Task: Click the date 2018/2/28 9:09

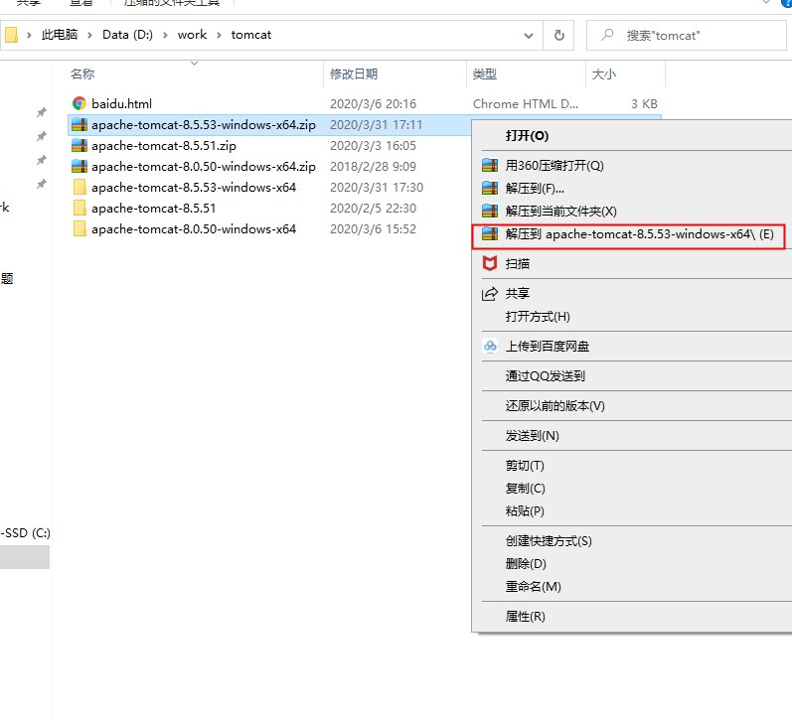Action: click(x=373, y=166)
